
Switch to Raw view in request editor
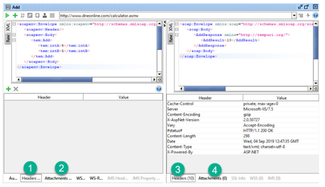pos(8,39)
